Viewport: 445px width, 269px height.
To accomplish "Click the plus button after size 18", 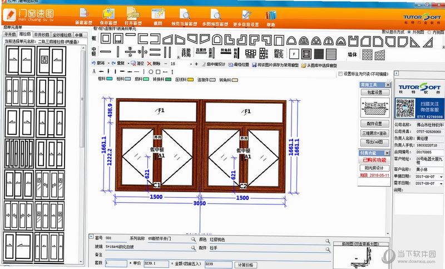I will click(196, 64).
